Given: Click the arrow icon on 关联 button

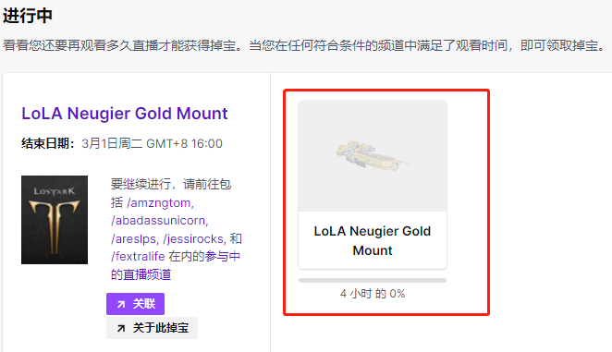Looking at the screenshot, I should coord(121,304).
